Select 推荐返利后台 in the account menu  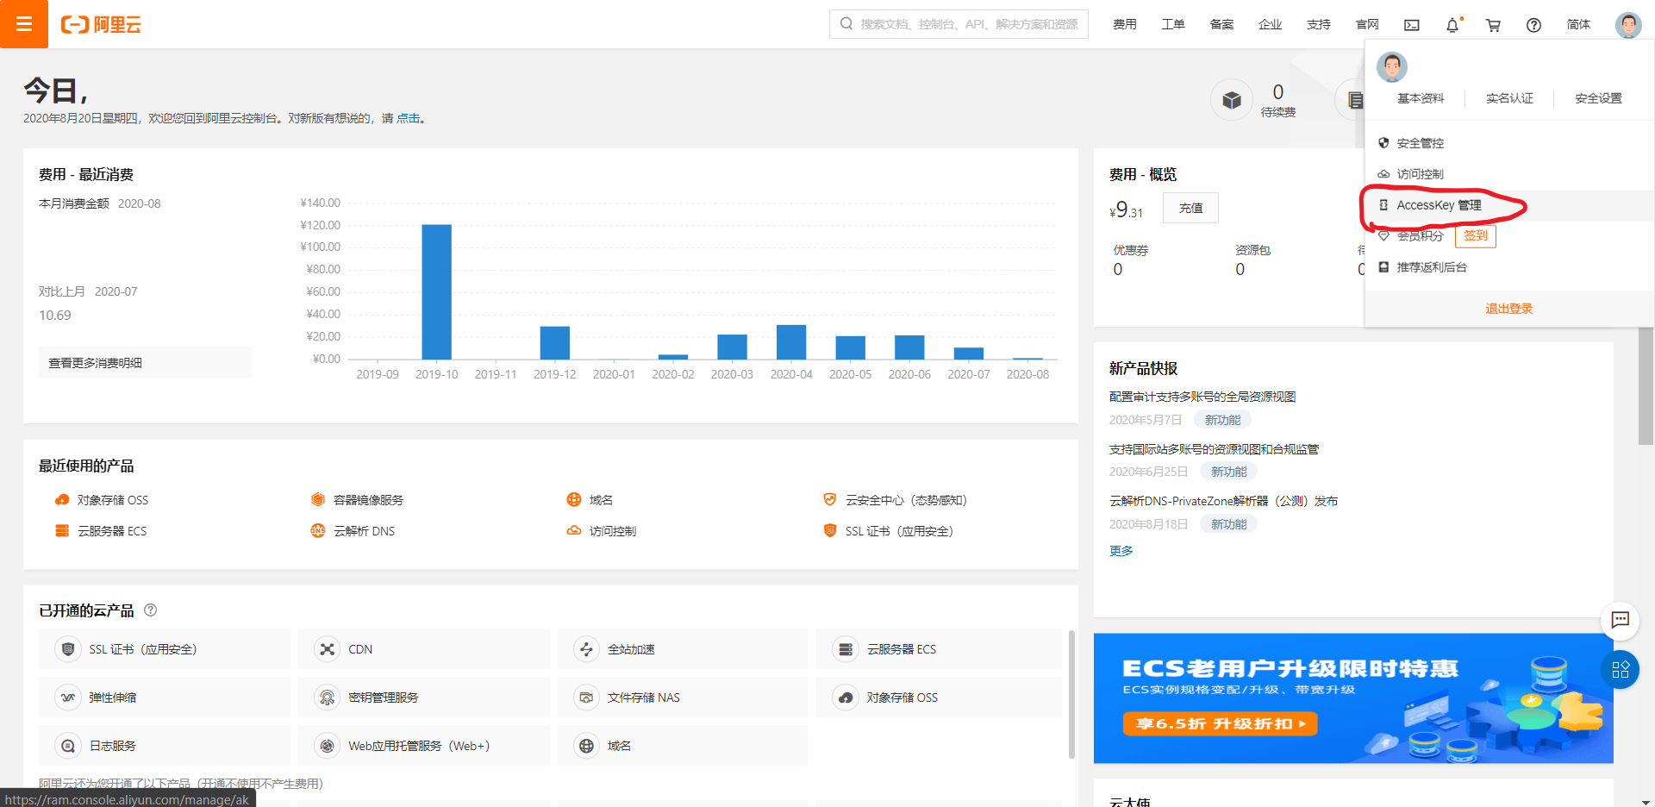click(x=1508, y=267)
